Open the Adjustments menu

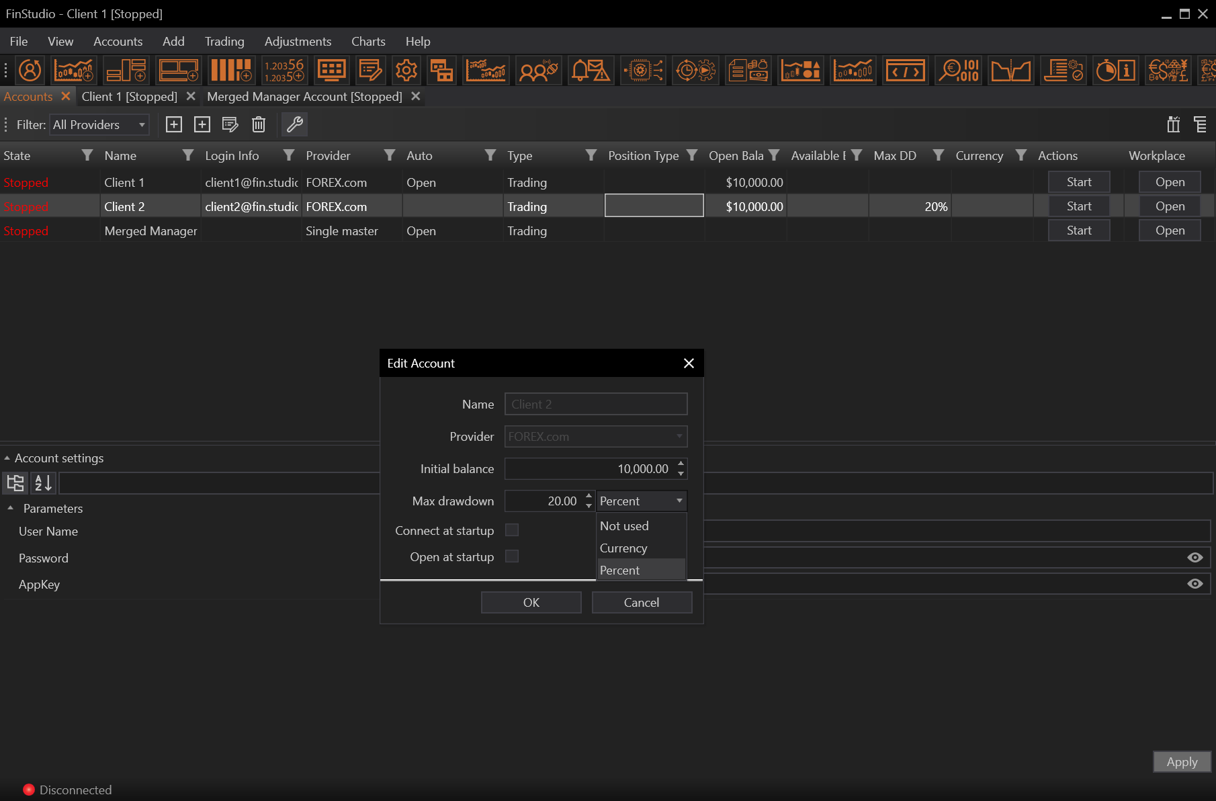tap(298, 42)
